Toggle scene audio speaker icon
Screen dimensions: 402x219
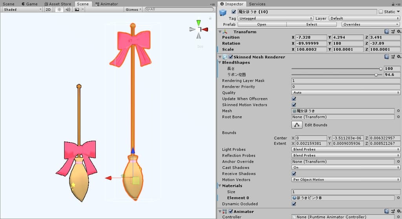point(68,9)
